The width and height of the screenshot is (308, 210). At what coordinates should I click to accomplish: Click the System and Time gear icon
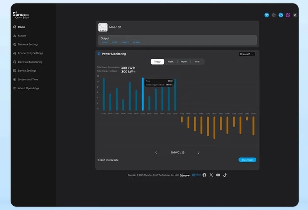click(x=14, y=80)
